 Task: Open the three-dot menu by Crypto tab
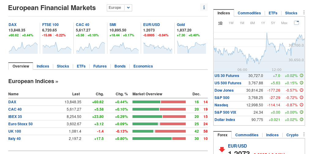click(304, 134)
